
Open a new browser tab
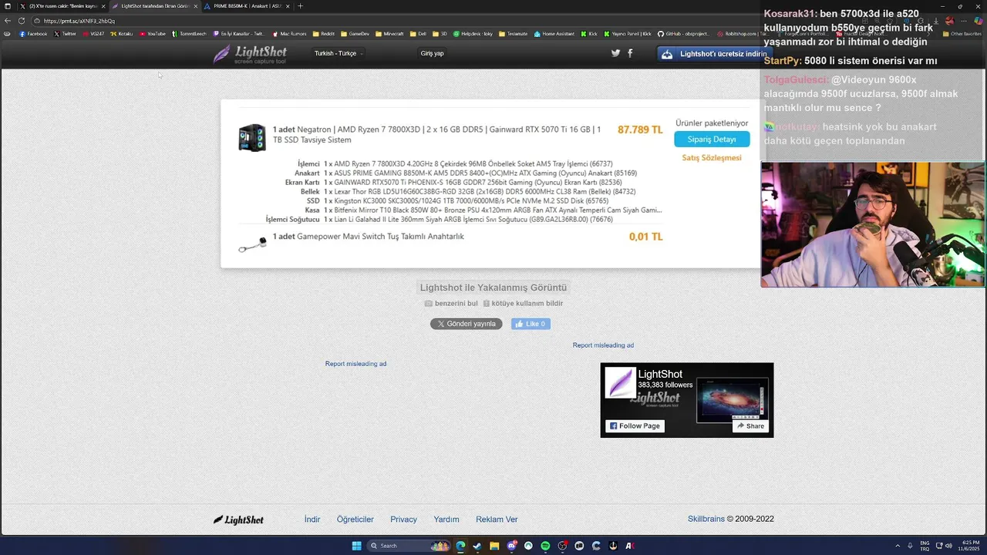(x=301, y=6)
